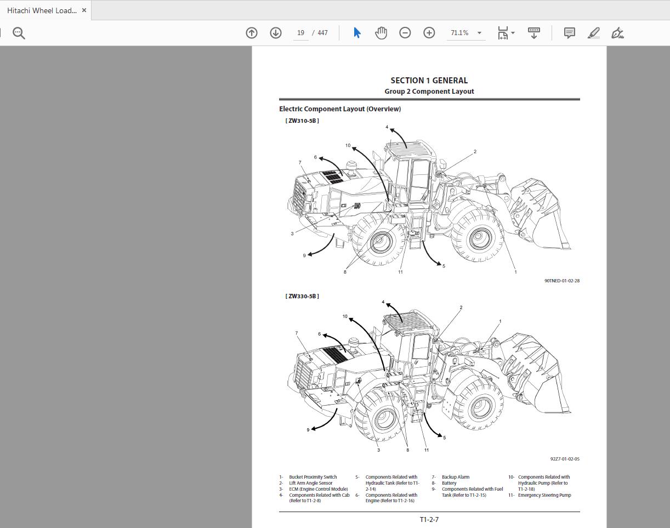The height and width of the screenshot is (528, 670).
Task: Go to the next page with down arrow
Action: [276, 33]
